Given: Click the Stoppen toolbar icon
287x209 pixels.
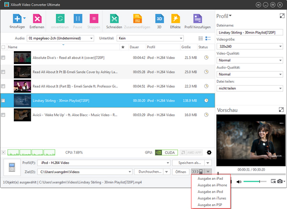Looking at the screenshot, I should pyautogui.click(x=94, y=19).
